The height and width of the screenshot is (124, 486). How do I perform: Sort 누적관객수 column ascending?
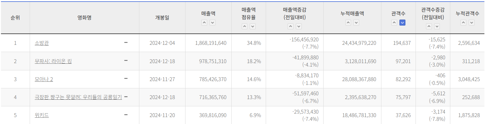point(463,22)
